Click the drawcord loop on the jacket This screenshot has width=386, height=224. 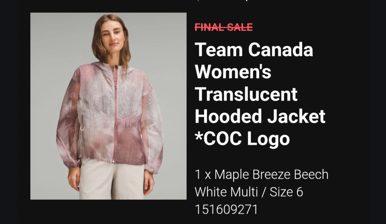point(81,127)
